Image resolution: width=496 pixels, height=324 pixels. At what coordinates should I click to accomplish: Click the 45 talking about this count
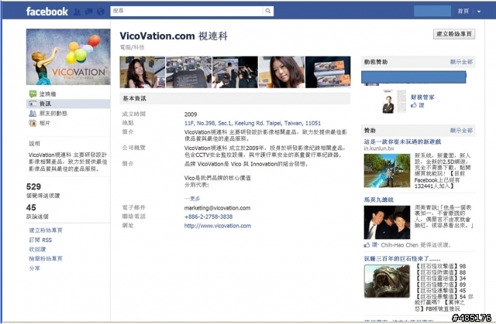(31, 207)
